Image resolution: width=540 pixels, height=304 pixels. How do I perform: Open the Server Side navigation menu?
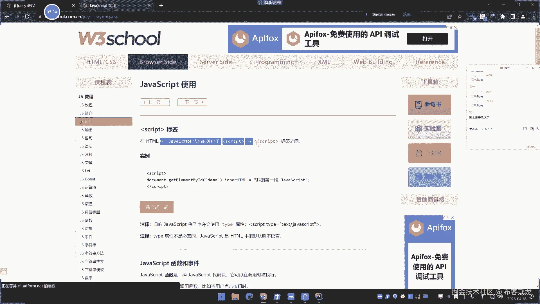pos(216,62)
